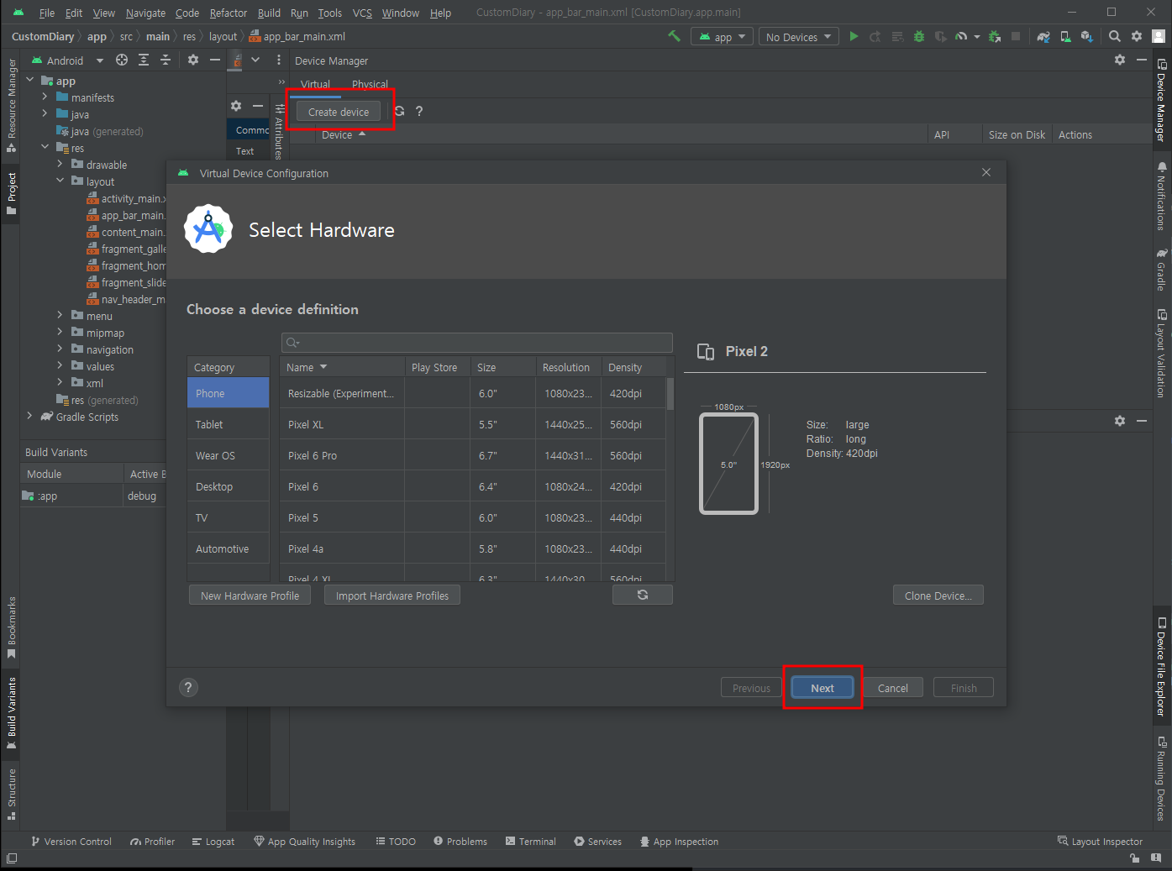Run the app with the green play icon
The width and height of the screenshot is (1172, 871).
tap(854, 36)
